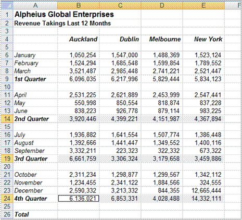
Task: Click the 4th Quarter label
Action: [35, 199]
